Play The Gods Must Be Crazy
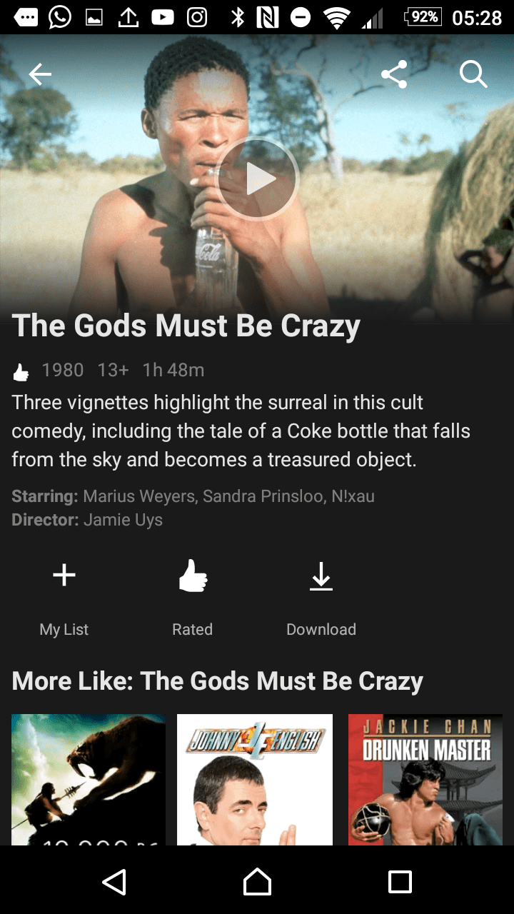The height and width of the screenshot is (914, 514). (257, 179)
